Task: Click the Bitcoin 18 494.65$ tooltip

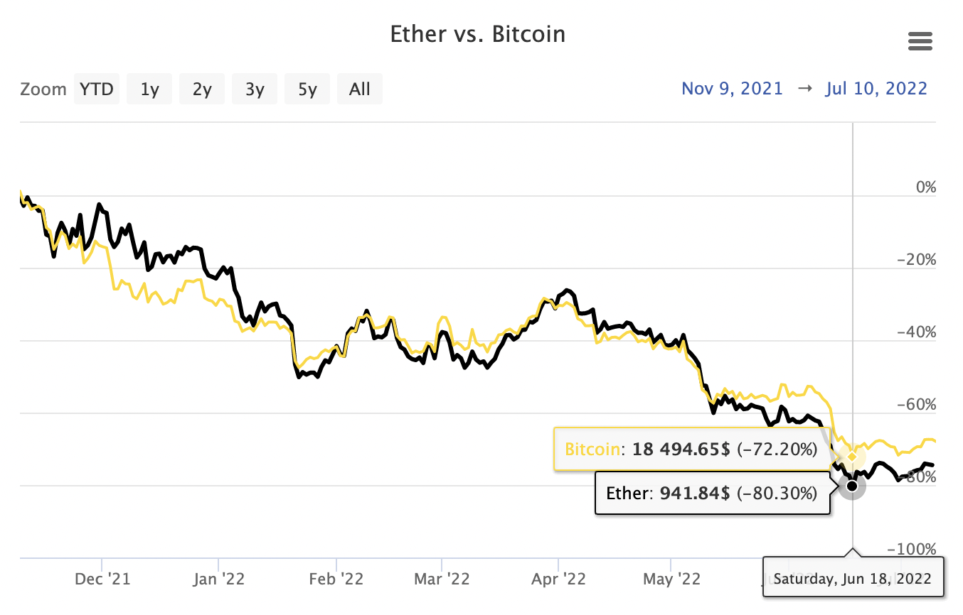Action: [x=691, y=449]
